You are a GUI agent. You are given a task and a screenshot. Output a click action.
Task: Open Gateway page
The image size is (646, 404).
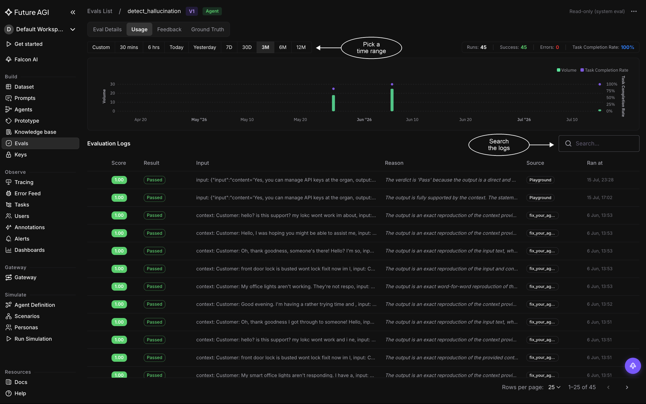(40, 277)
